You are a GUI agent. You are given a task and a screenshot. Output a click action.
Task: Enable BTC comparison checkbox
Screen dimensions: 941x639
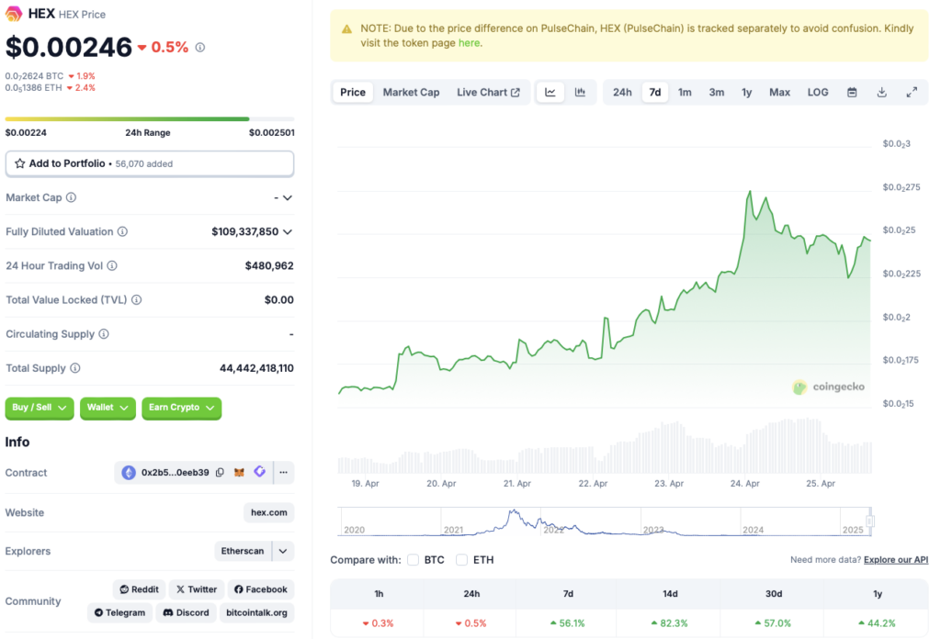[x=413, y=560]
